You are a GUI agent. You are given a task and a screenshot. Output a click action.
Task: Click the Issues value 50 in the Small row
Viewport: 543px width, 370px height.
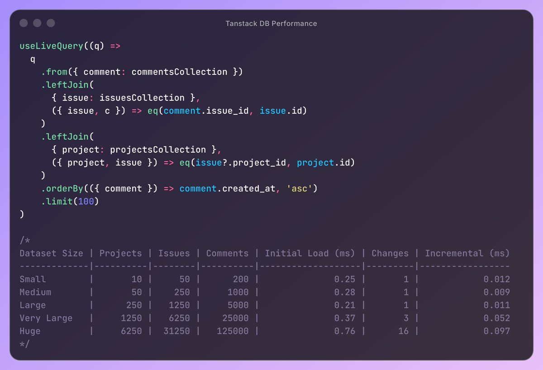pos(185,279)
